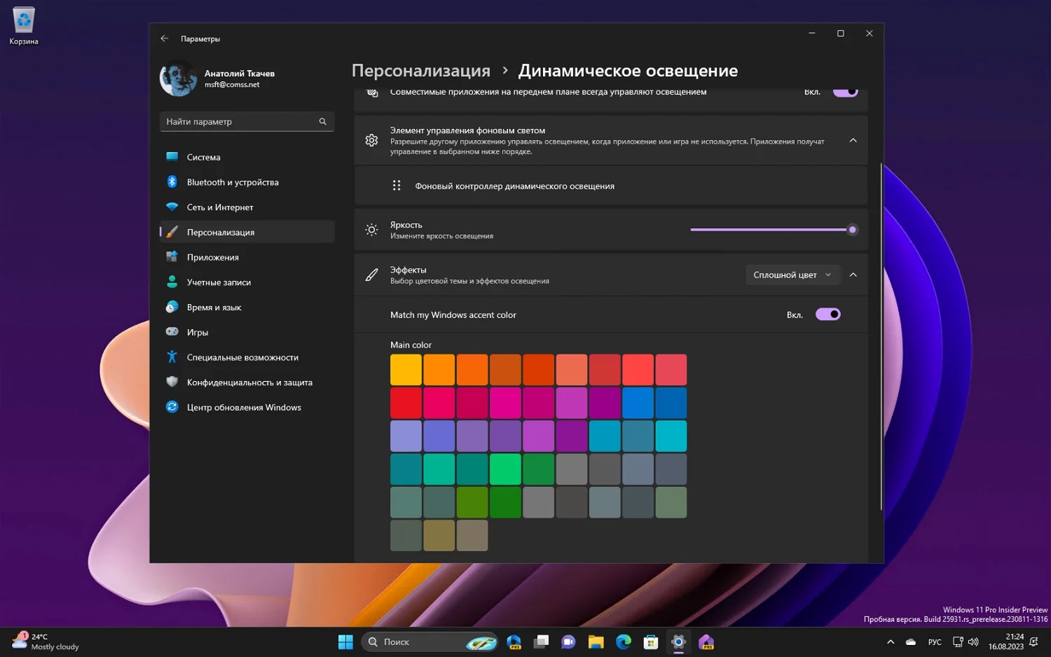
Task: Open Центр обновления Windows page
Action: [x=243, y=408]
